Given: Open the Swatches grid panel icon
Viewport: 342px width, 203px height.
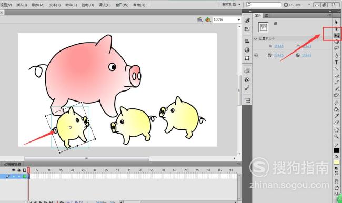Looking at the screenshot, I should tap(247, 29).
